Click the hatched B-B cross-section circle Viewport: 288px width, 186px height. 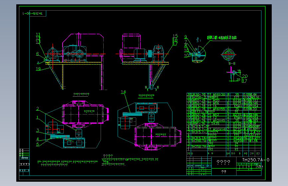click(x=228, y=54)
